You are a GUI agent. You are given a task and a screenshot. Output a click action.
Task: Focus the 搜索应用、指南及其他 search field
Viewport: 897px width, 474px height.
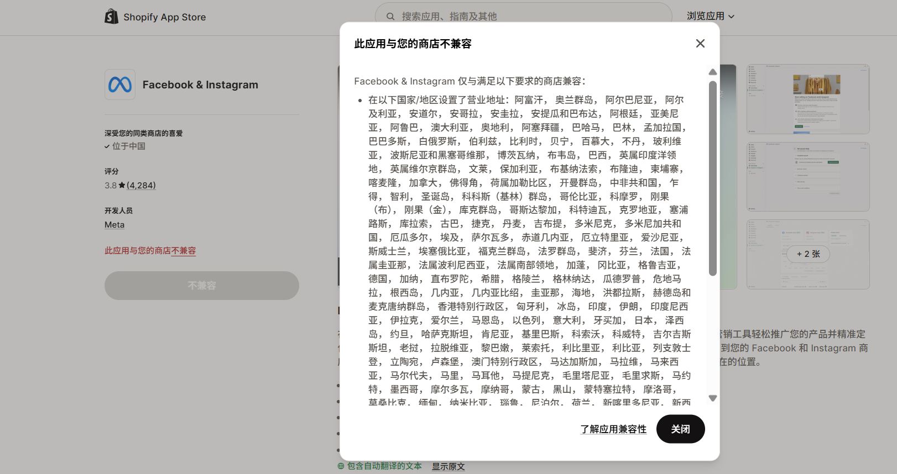pos(523,17)
